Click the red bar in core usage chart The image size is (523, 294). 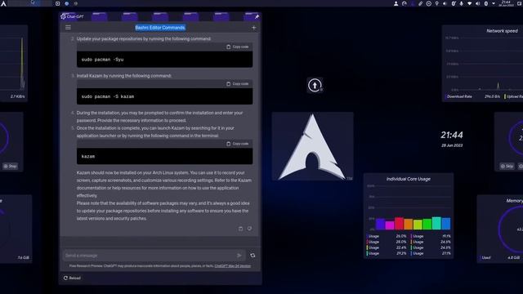399,223
